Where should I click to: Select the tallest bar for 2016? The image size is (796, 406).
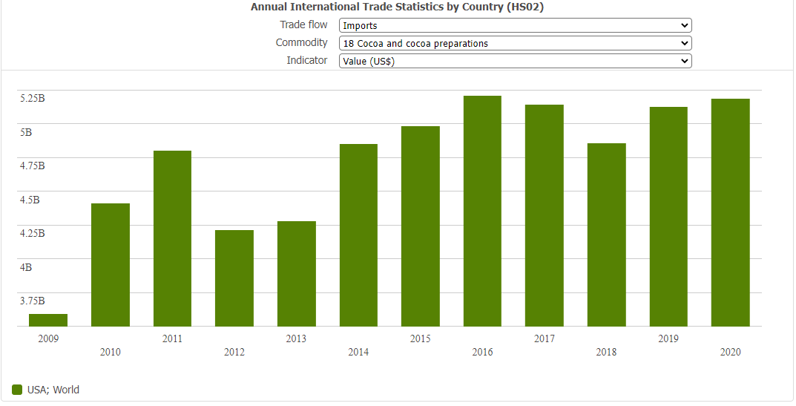click(482, 211)
